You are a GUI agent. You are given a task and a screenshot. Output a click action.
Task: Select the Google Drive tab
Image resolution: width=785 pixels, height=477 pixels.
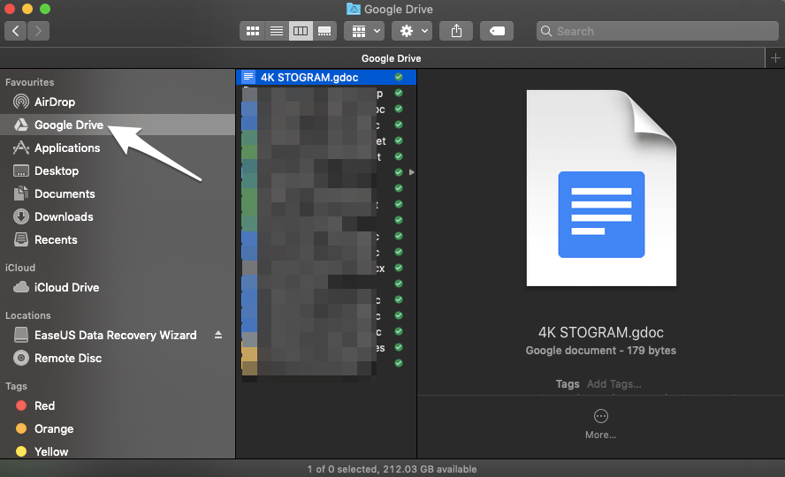pyautogui.click(x=391, y=58)
